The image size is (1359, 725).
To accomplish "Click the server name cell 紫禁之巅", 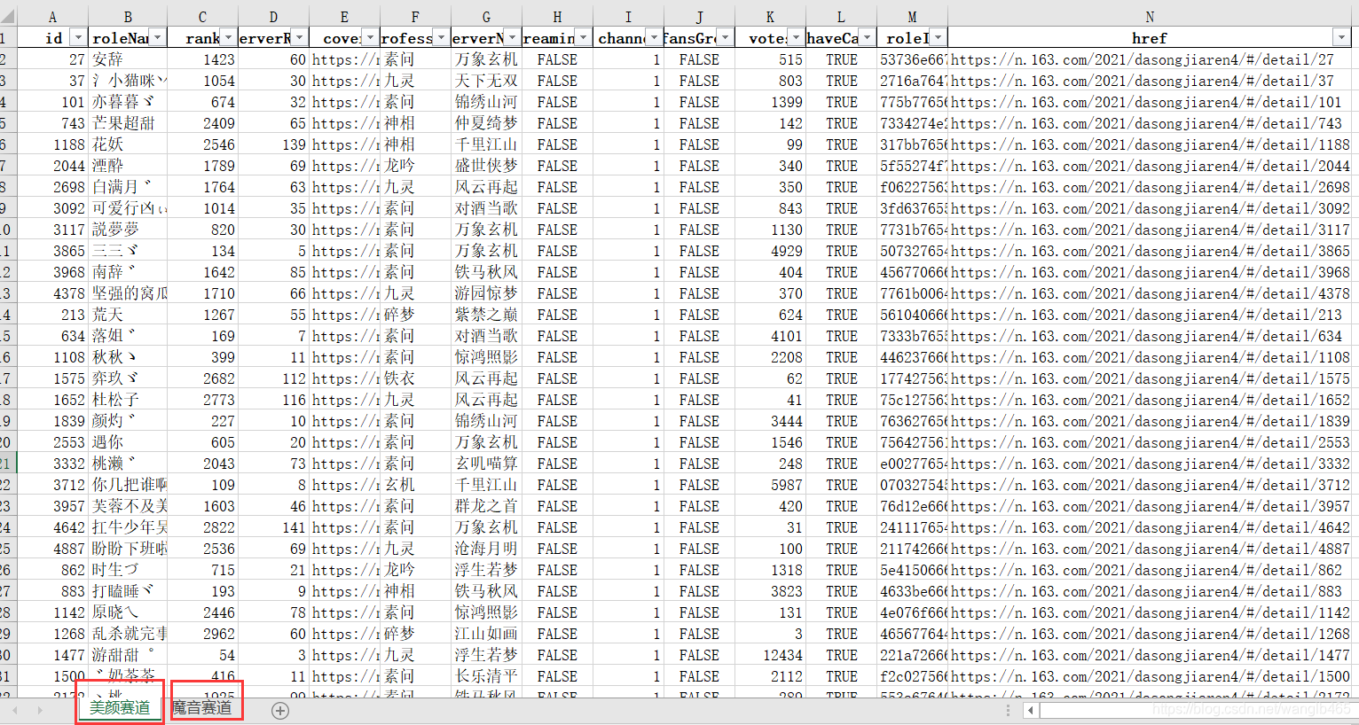I will [x=486, y=315].
